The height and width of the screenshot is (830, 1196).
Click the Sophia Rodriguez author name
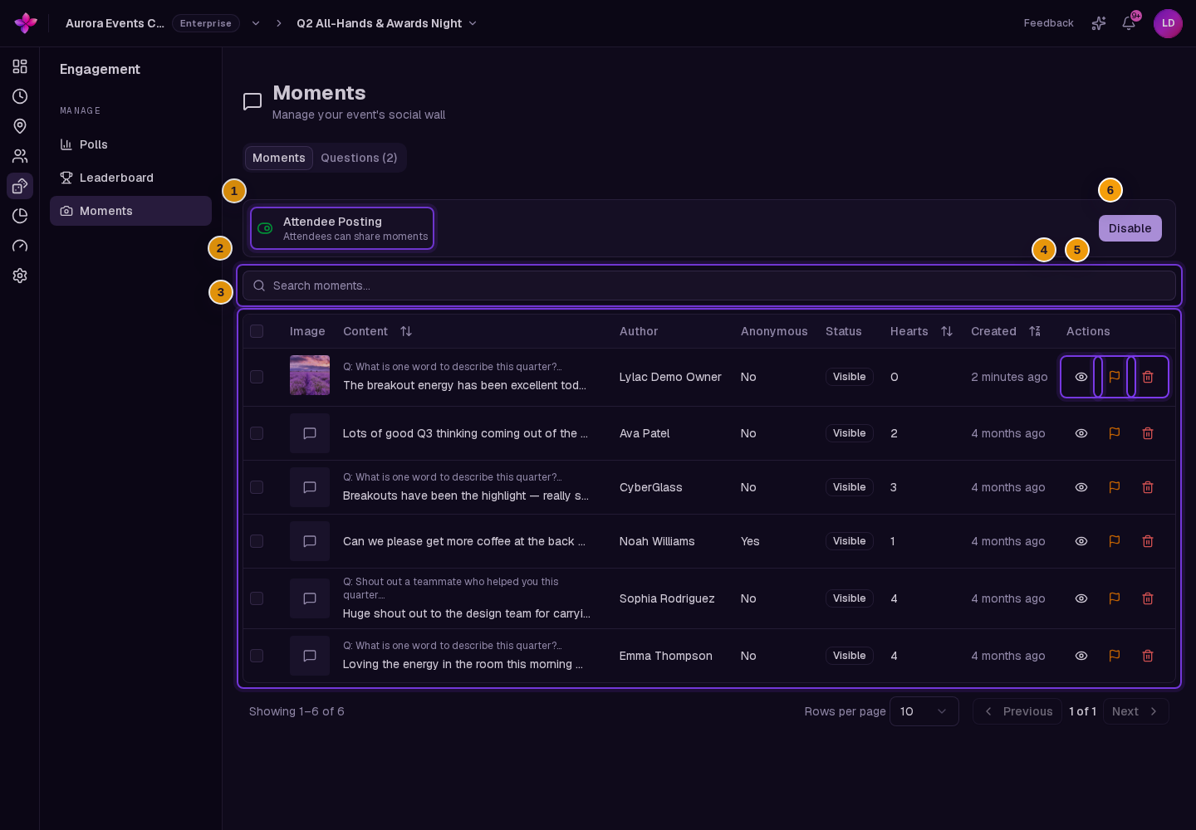click(667, 598)
